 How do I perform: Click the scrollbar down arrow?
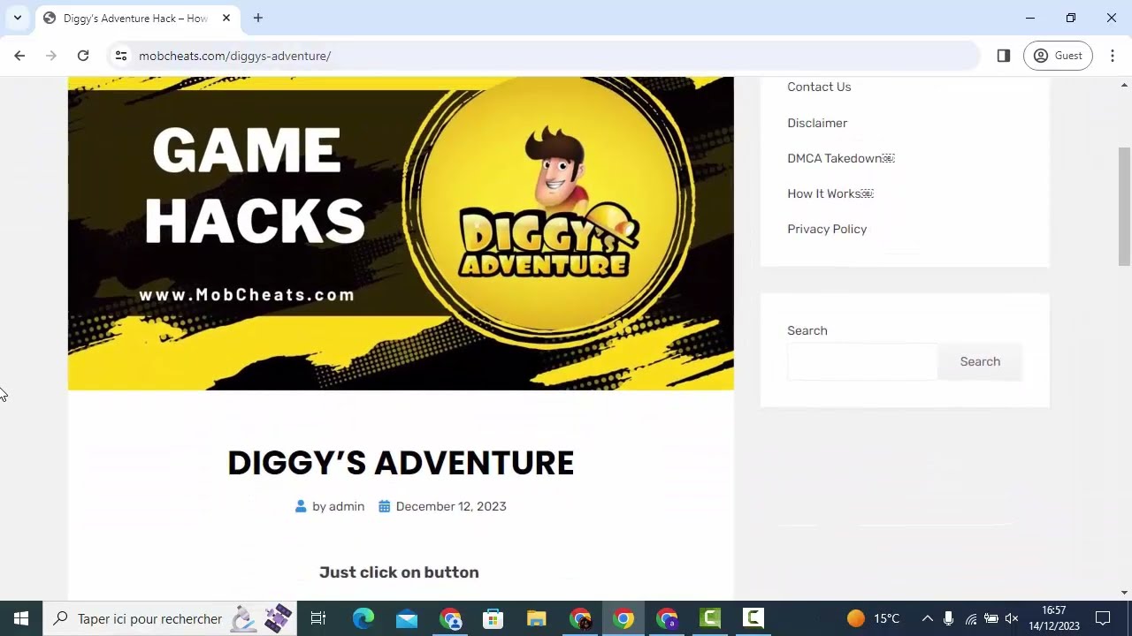pyautogui.click(x=1124, y=593)
